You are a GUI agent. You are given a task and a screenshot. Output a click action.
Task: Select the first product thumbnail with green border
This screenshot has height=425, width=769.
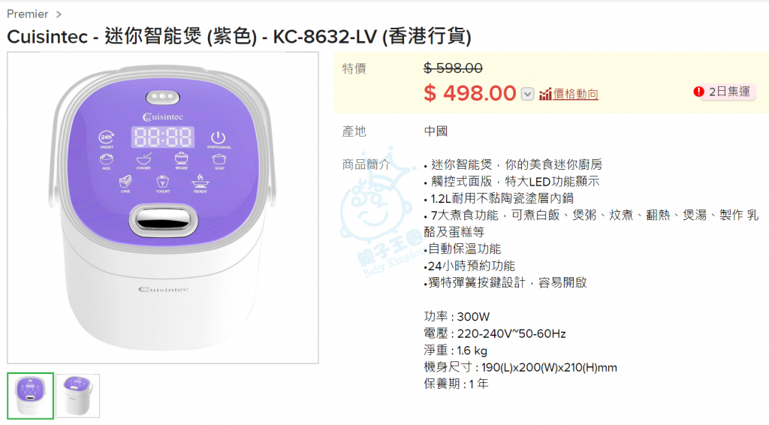point(30,396)
